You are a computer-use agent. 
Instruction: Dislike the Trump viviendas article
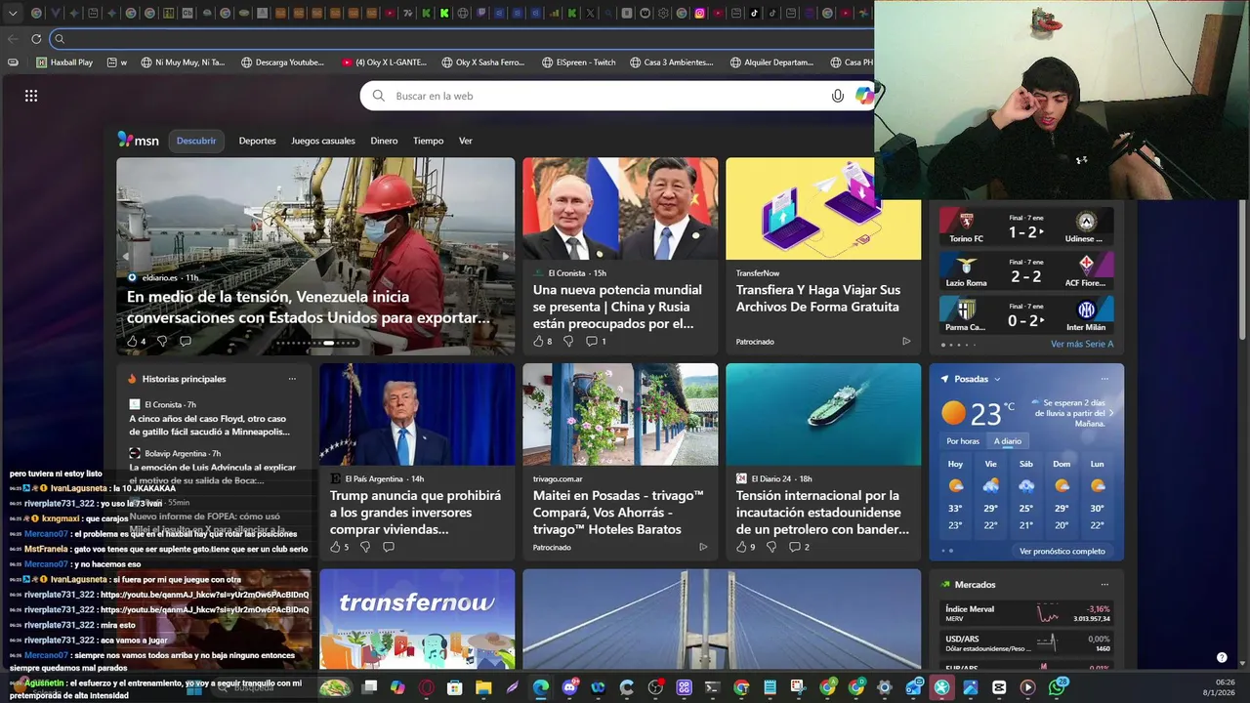coord(365,547)
